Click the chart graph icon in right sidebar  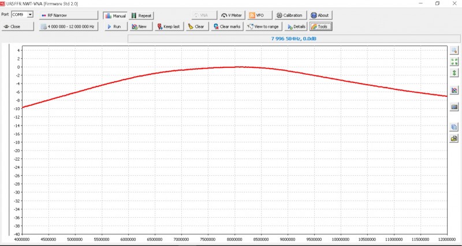point(454,90)
